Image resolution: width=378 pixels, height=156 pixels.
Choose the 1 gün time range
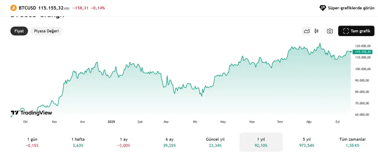(32, 142)
